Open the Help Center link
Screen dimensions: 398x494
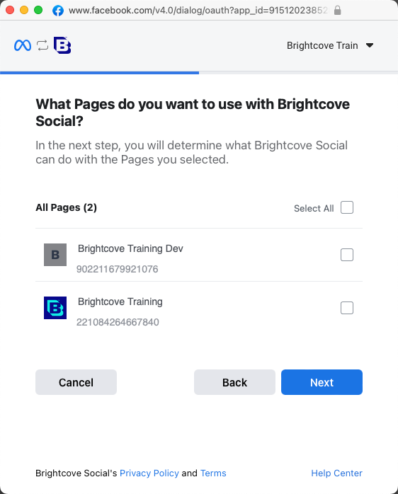point(336,473)
